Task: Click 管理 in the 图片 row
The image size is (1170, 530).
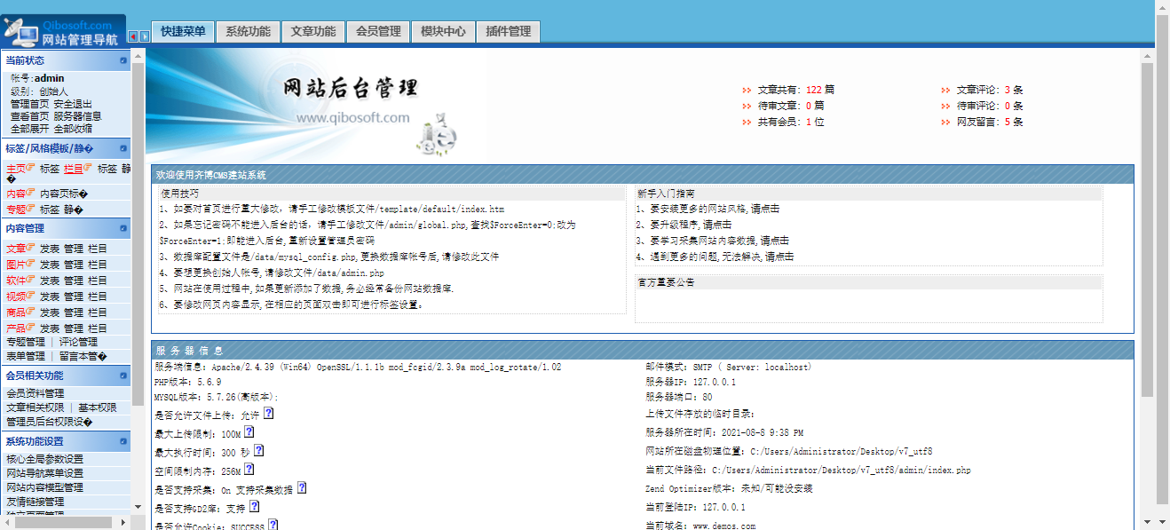Action: 74,265
